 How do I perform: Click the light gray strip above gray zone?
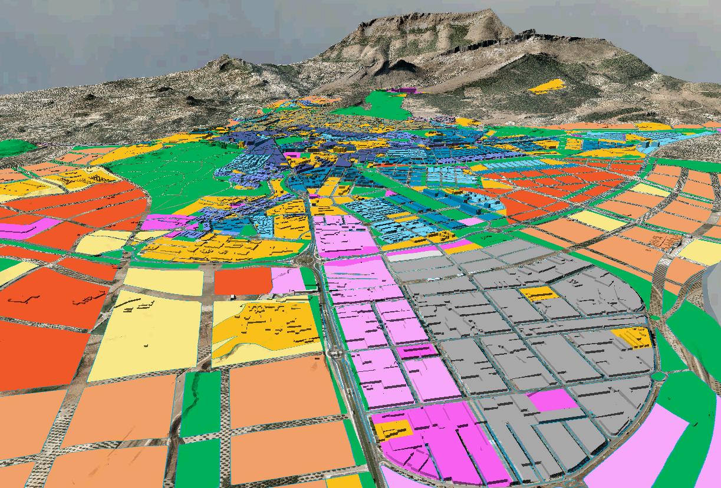413,256
